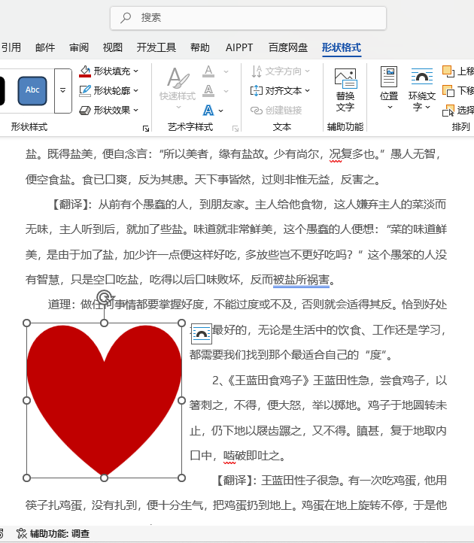The height and width of the screenshot is (543, 474).
Task: Click the text 《王蓝田食鸡子》
Action: [x=268, y=381]
